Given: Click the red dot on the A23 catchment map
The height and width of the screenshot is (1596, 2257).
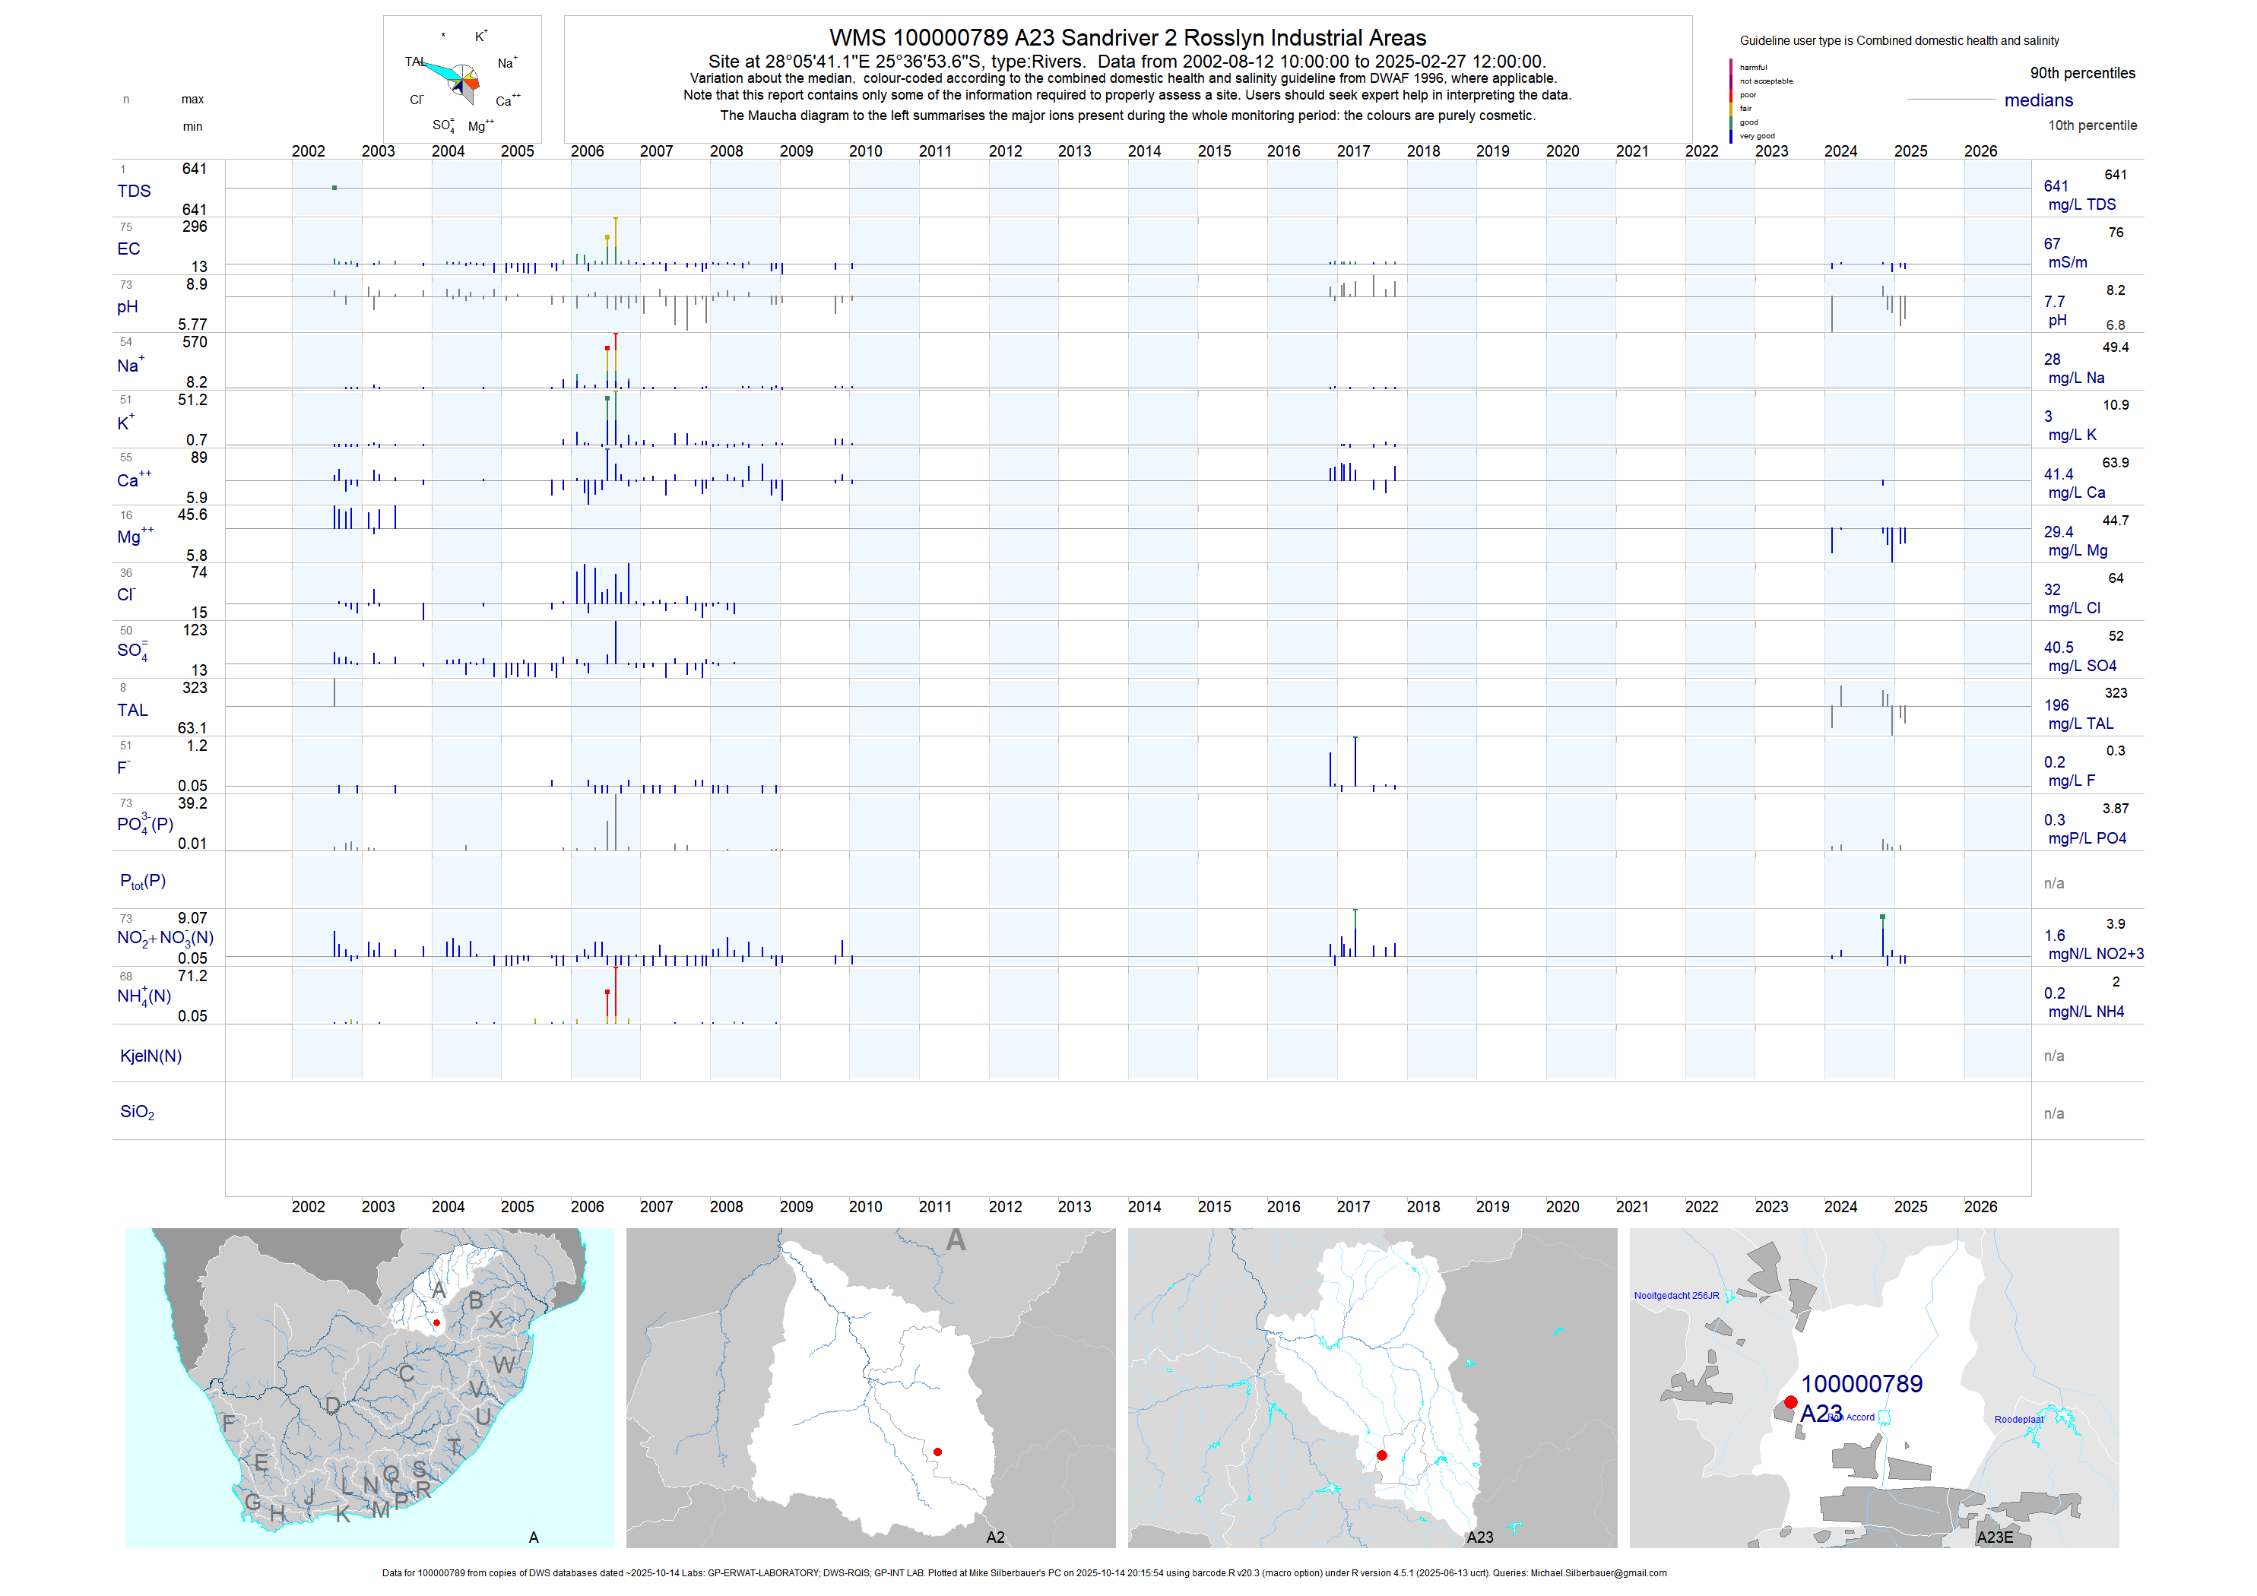Looking at the screenshot, I should point(1382,1455).
